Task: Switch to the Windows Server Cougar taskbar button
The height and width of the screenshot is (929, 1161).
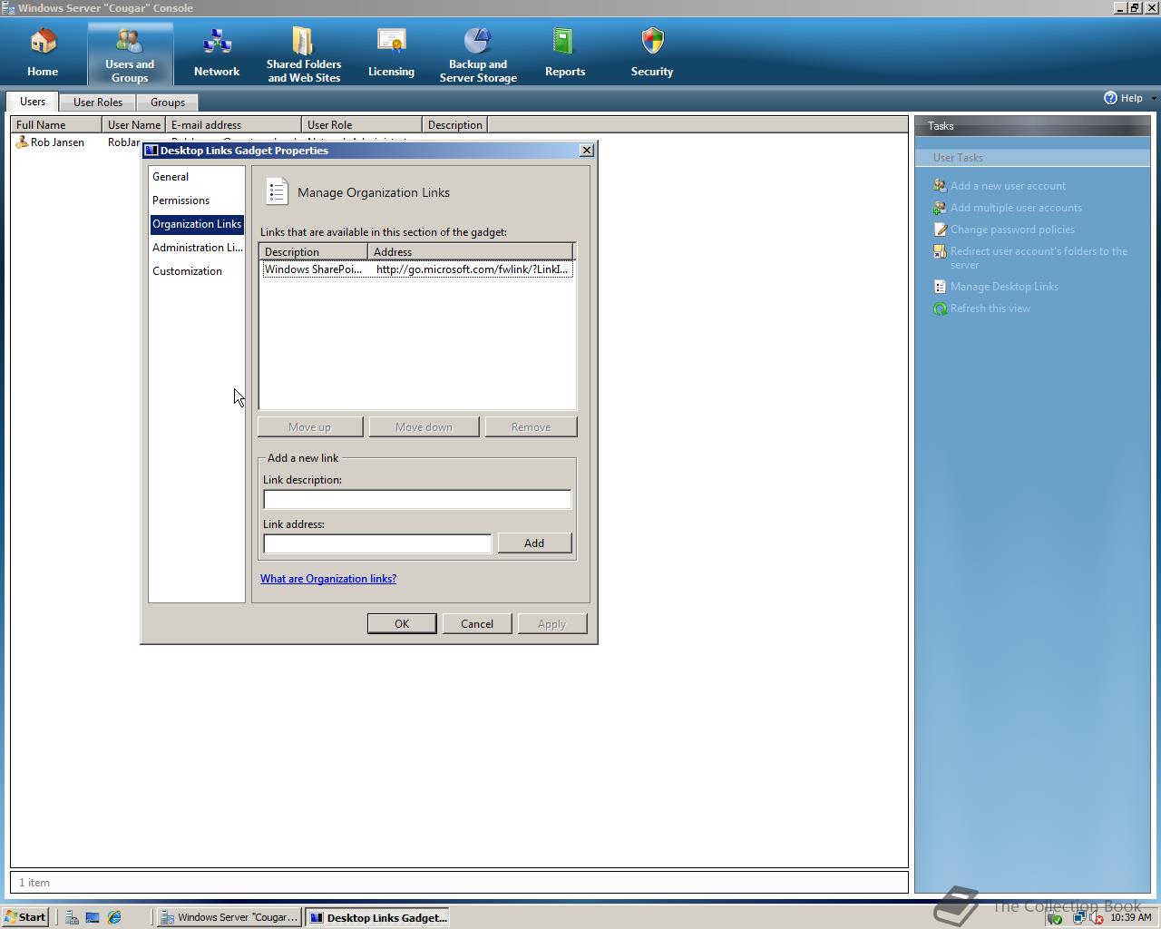Action: point(229,917)
